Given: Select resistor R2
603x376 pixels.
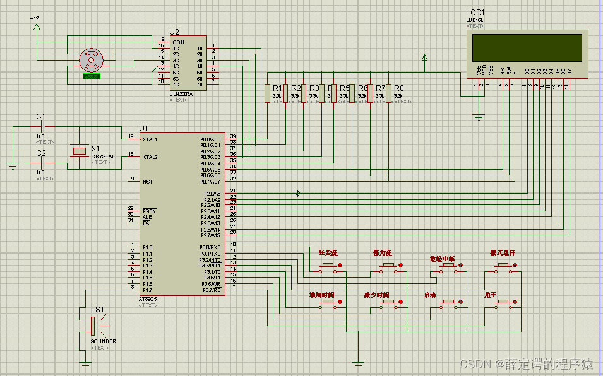Looking at the screenshot, I should (285, 93).
